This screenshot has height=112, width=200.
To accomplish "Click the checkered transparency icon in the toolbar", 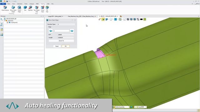I will (138, 19).
